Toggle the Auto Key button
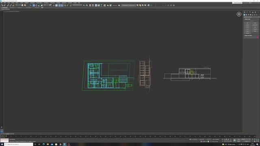The width and height of the screenshot is (260, 146). pyautogui.click(x=238, y=140)
